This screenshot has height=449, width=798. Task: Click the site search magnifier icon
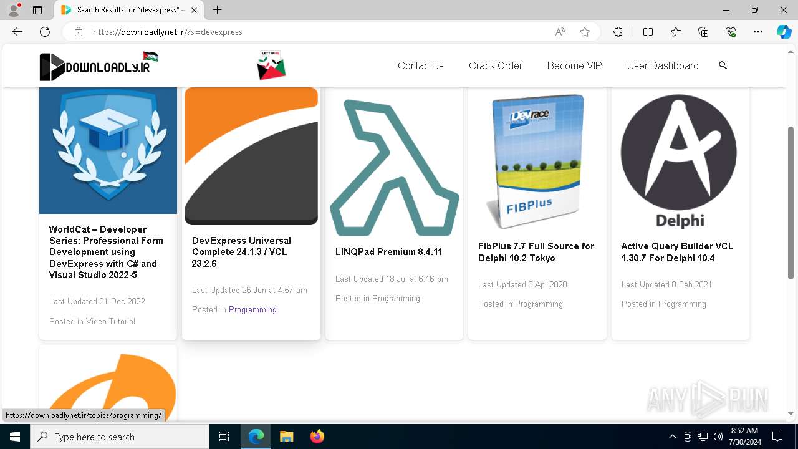[x=723, y=65]
